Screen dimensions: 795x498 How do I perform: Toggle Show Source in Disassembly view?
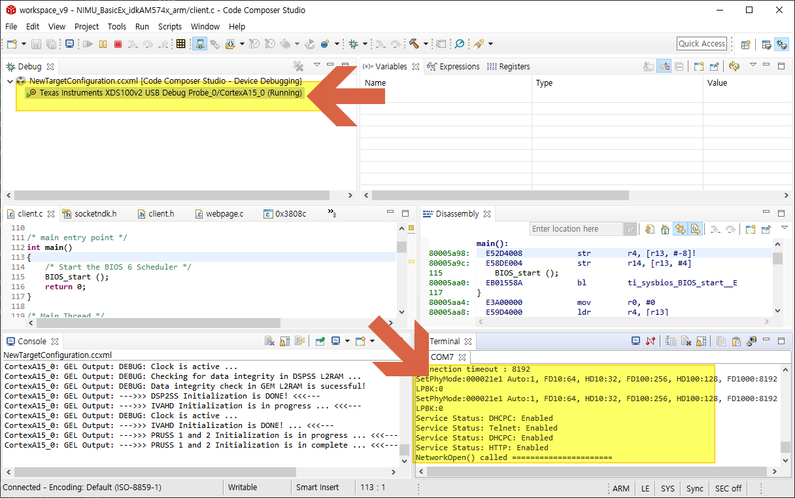coord(696,229)
